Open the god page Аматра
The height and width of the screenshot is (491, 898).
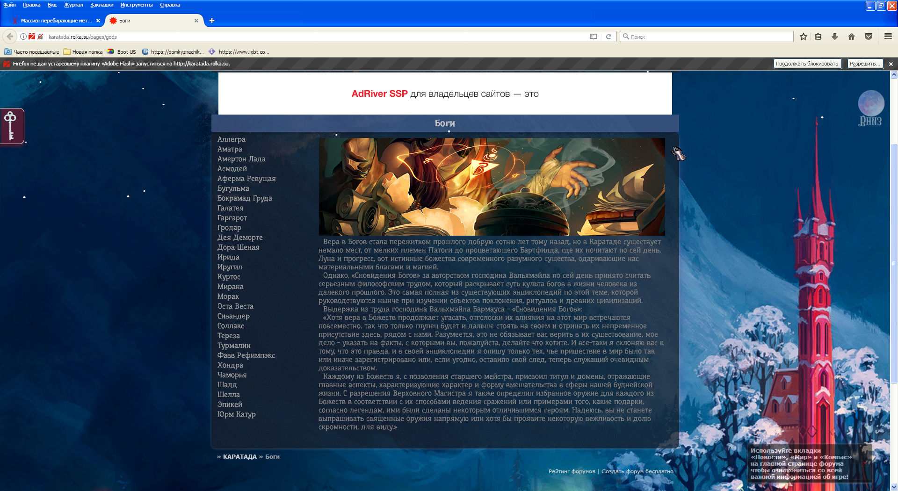tap(230, 149)
